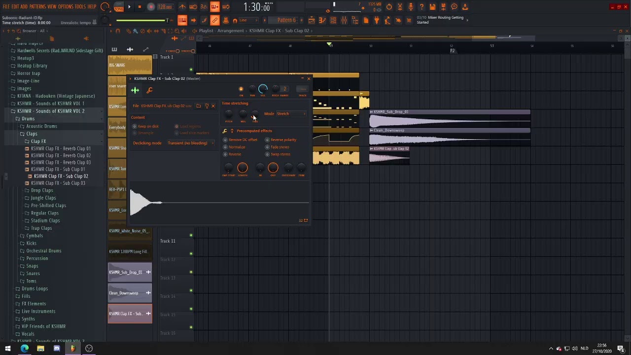Click the tempo 128 display

(165, 7)
